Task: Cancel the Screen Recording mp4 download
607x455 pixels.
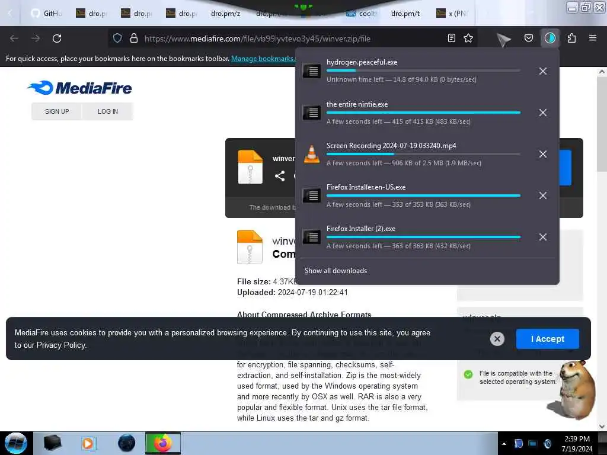Action: pyautogui.click(x=543, y=154)
